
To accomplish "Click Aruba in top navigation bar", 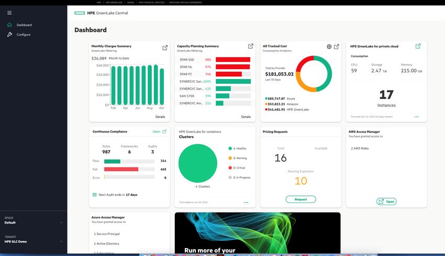I will coord(130,2).
